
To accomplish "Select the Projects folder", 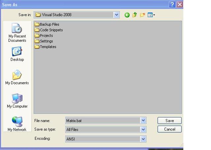I will tap(44, 36).
